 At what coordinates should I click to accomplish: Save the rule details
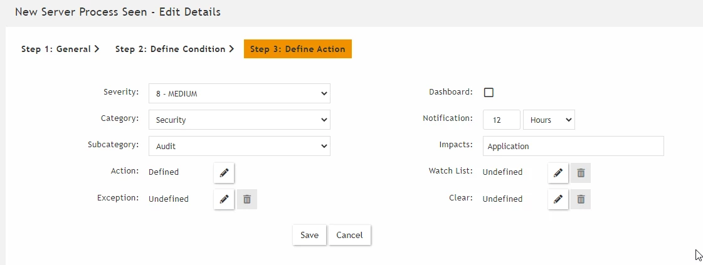[x=309, y=235]
